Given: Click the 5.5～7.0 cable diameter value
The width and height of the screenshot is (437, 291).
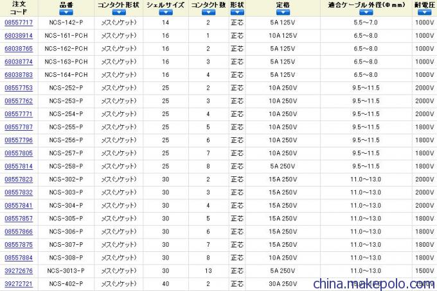Looking at the screenshot, I should 366,22.
